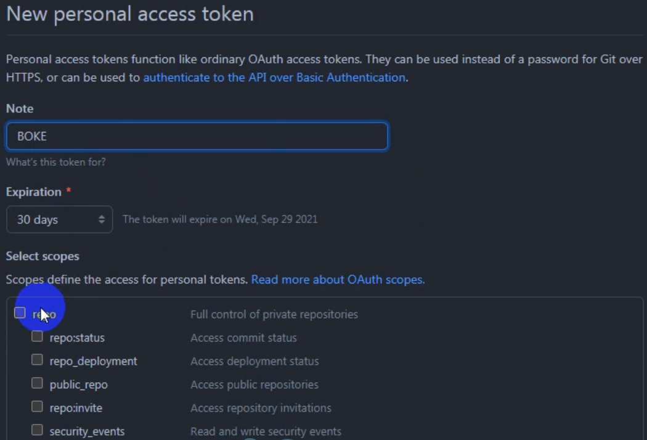Click the Full control of private repositories text
Viewport: 647px width, 440px height.
[274, 314]
